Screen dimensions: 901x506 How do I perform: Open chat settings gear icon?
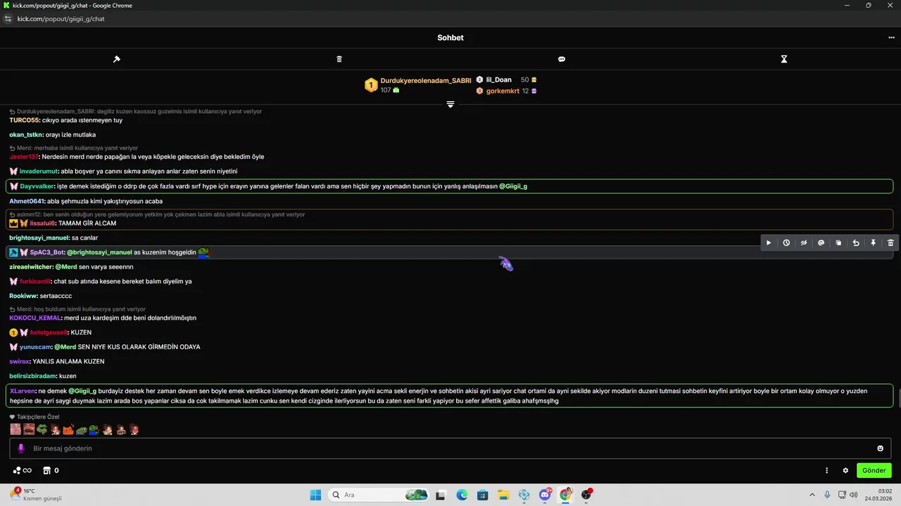[x=846, y=471]
